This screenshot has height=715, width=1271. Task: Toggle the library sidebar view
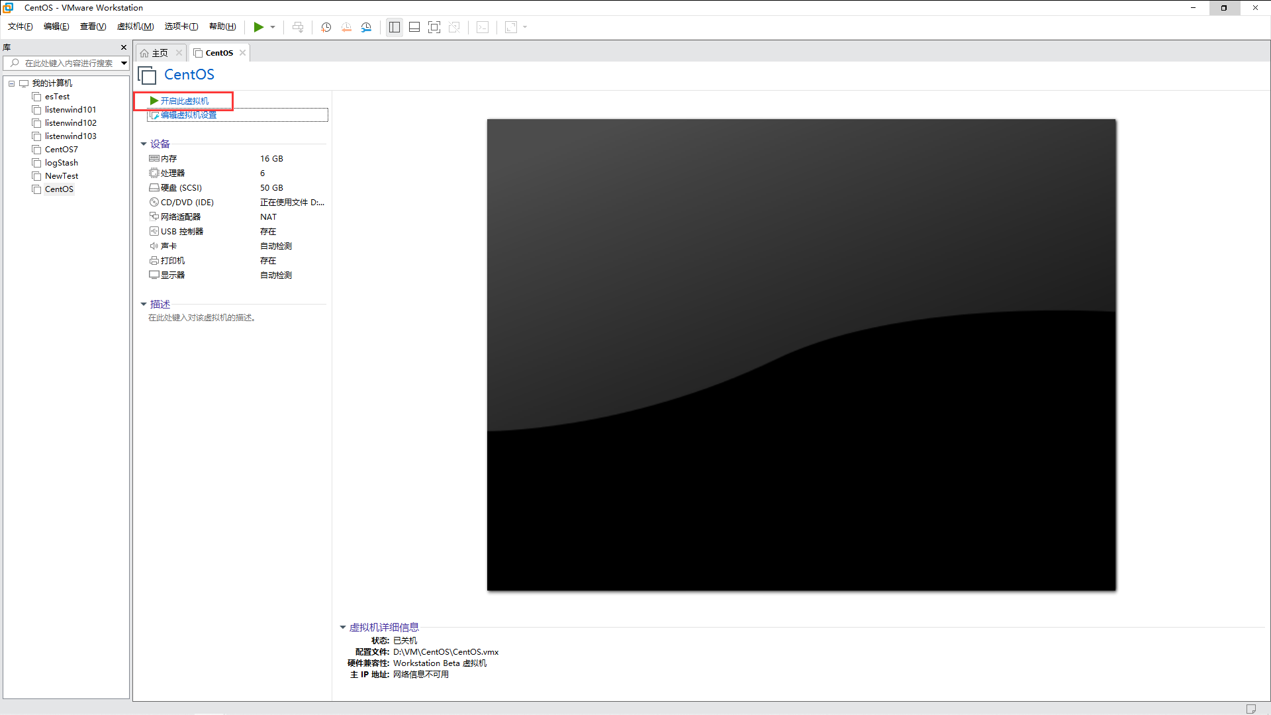coord(395,27)
